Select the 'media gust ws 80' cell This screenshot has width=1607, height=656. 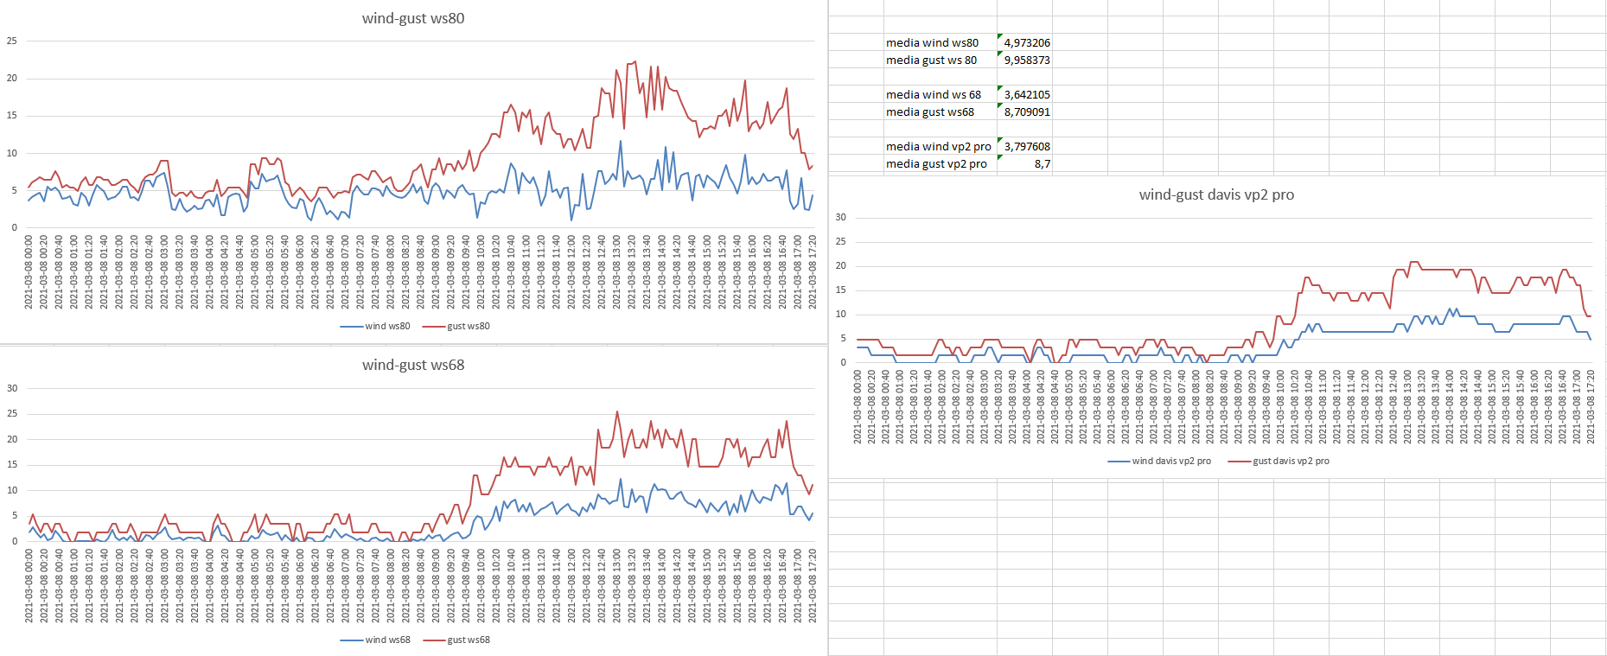(x=941, y=60)
